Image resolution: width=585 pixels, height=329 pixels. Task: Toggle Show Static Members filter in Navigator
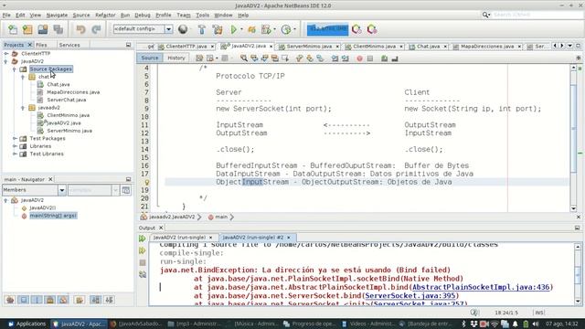point(37,300)
